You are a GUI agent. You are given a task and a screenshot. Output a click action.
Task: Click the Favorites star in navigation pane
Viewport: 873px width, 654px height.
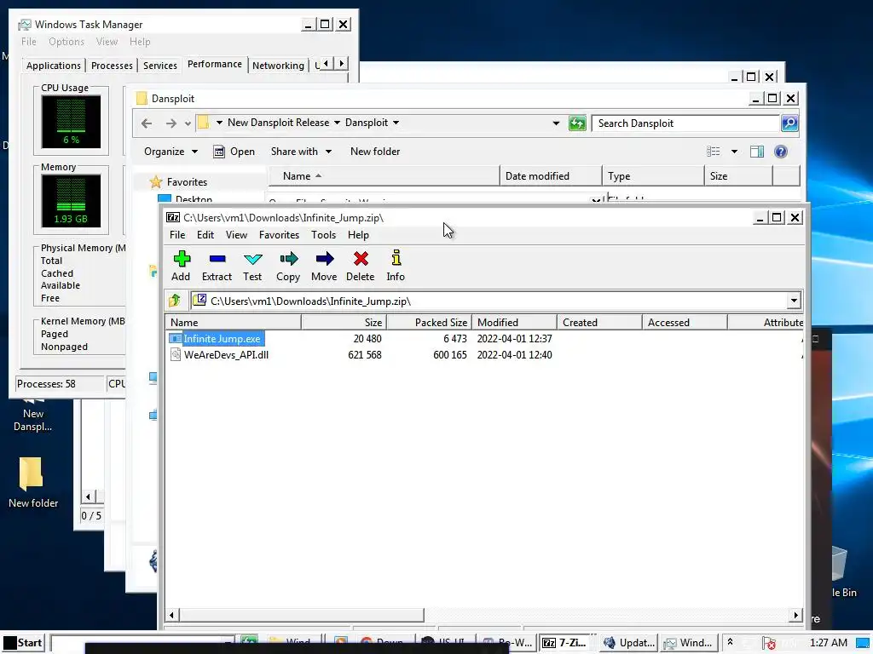(x=156, y=182)
